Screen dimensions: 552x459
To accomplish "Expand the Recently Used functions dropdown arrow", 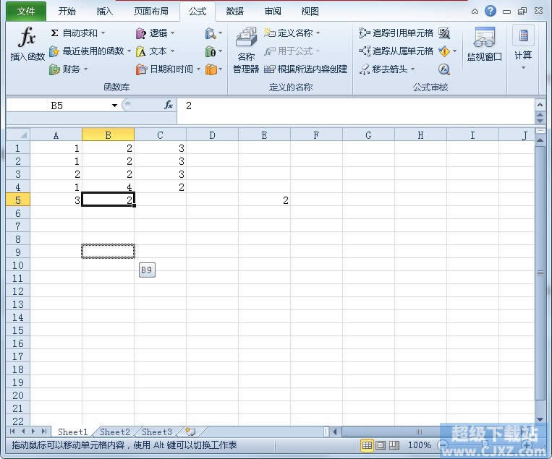I will 129,51.
